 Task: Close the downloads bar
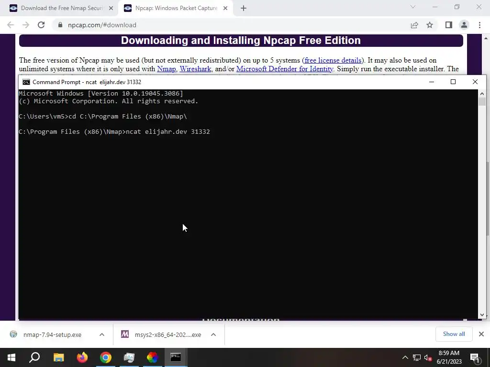481,334
